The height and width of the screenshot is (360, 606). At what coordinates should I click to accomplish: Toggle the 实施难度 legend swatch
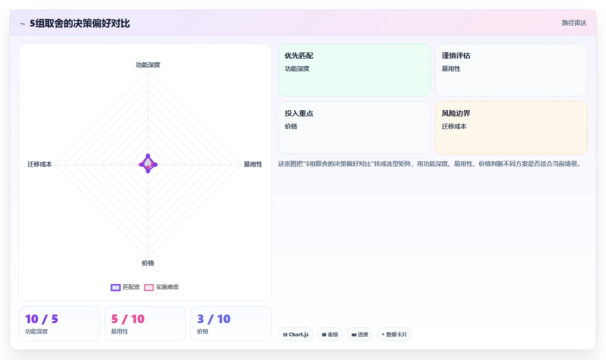click(x=149, y=287)
